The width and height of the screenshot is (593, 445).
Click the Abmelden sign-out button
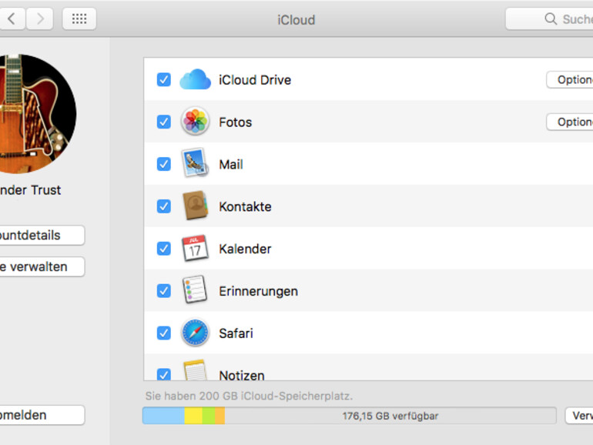[42, 415]
